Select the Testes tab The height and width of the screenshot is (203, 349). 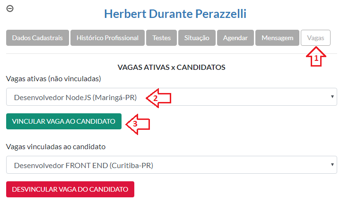pos(161,38)
